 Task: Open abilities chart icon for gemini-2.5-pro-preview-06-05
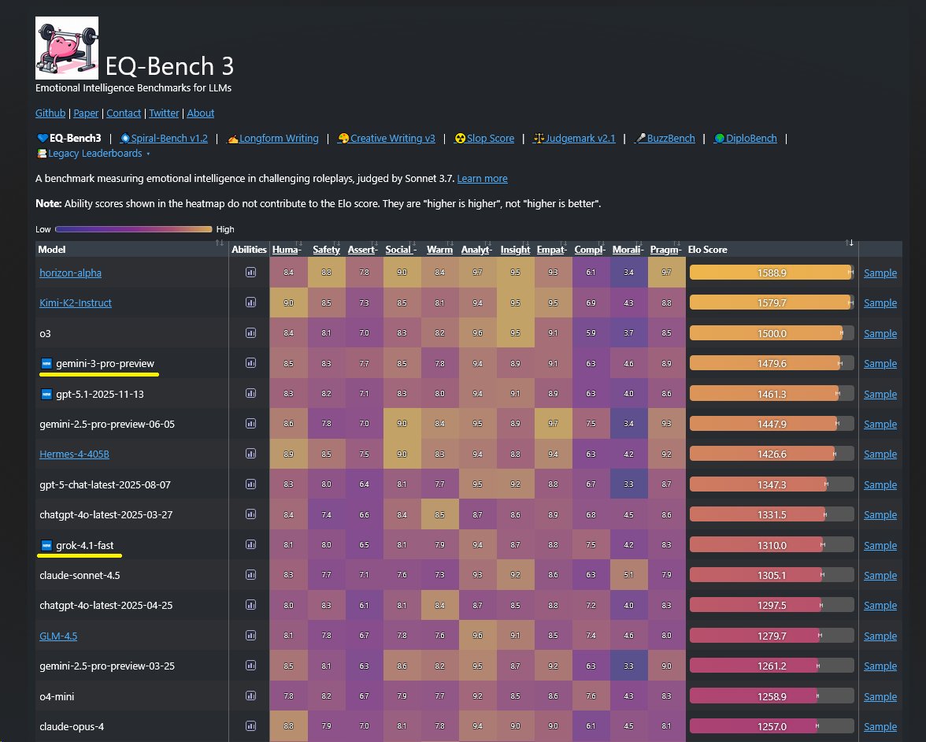point(250,424)
